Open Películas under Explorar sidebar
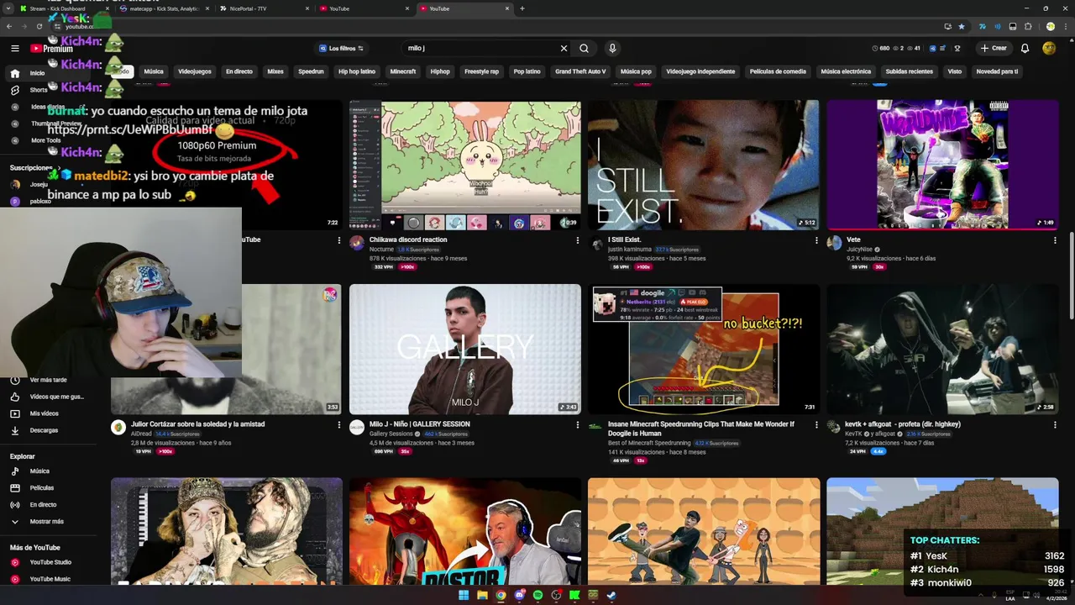 (x=41, y=487)
